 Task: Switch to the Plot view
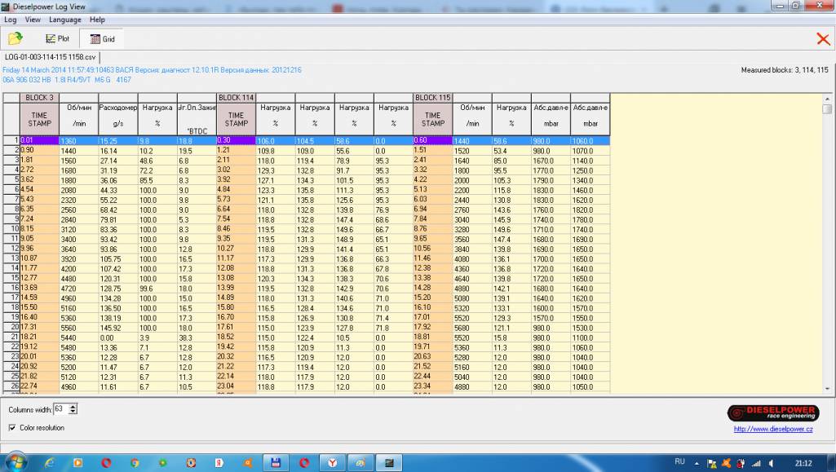click(58, 38)
